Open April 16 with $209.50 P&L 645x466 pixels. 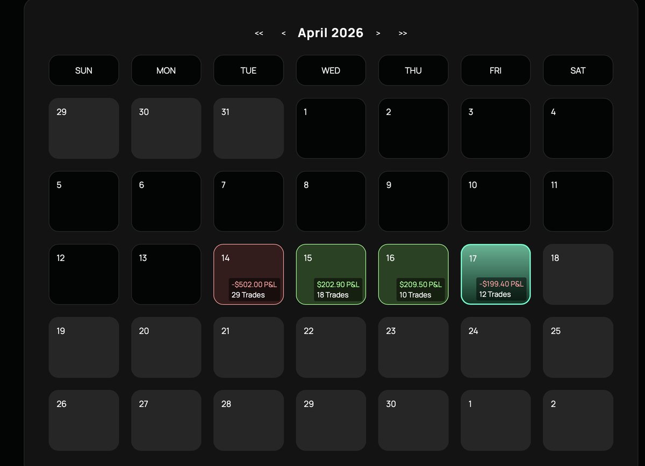tap(413, 274)
